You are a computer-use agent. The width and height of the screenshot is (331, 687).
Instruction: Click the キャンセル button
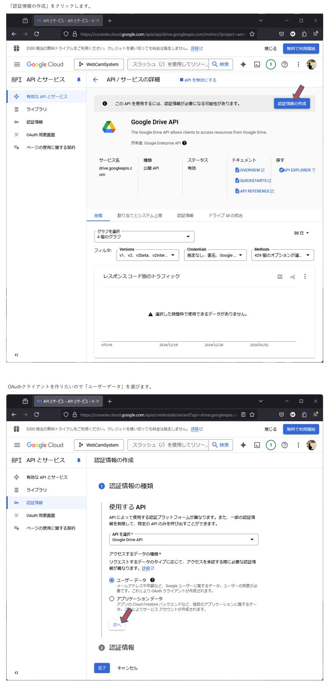[128, 668]
